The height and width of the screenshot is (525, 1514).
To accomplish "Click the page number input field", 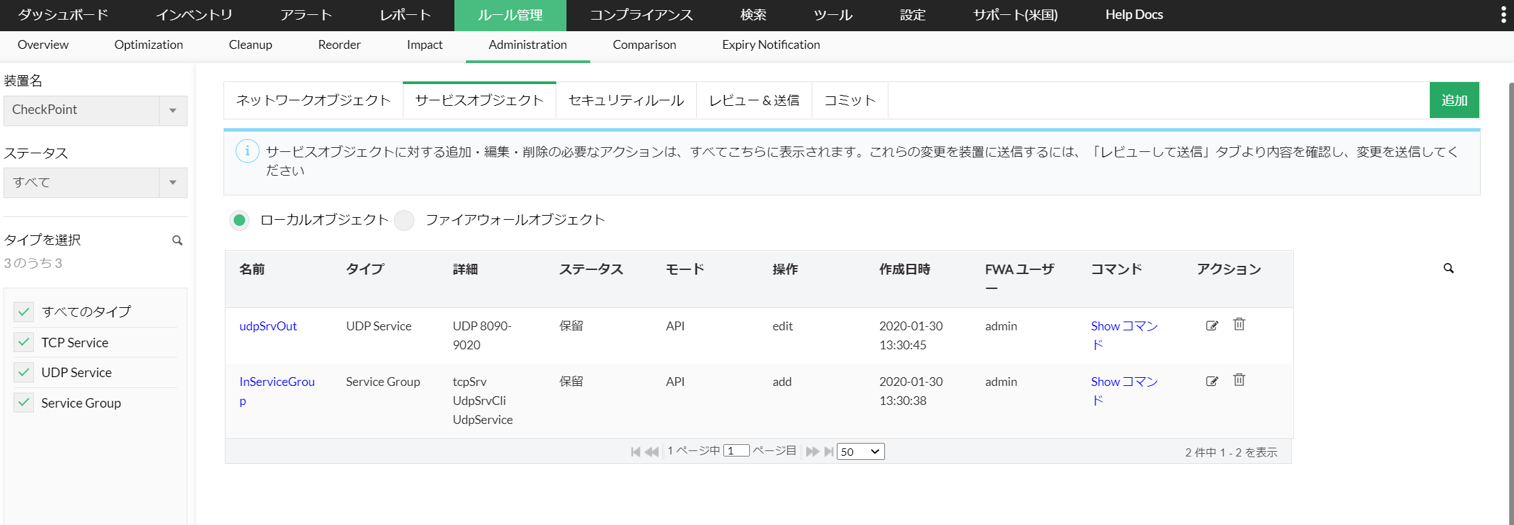I will pos(736,451).
